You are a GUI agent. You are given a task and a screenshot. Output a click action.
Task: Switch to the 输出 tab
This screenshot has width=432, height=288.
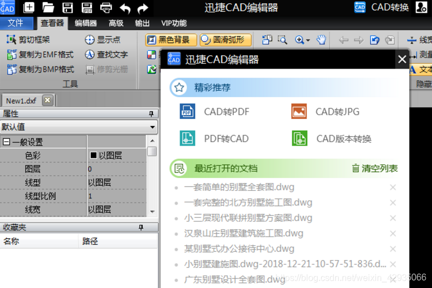click(142, 23)
